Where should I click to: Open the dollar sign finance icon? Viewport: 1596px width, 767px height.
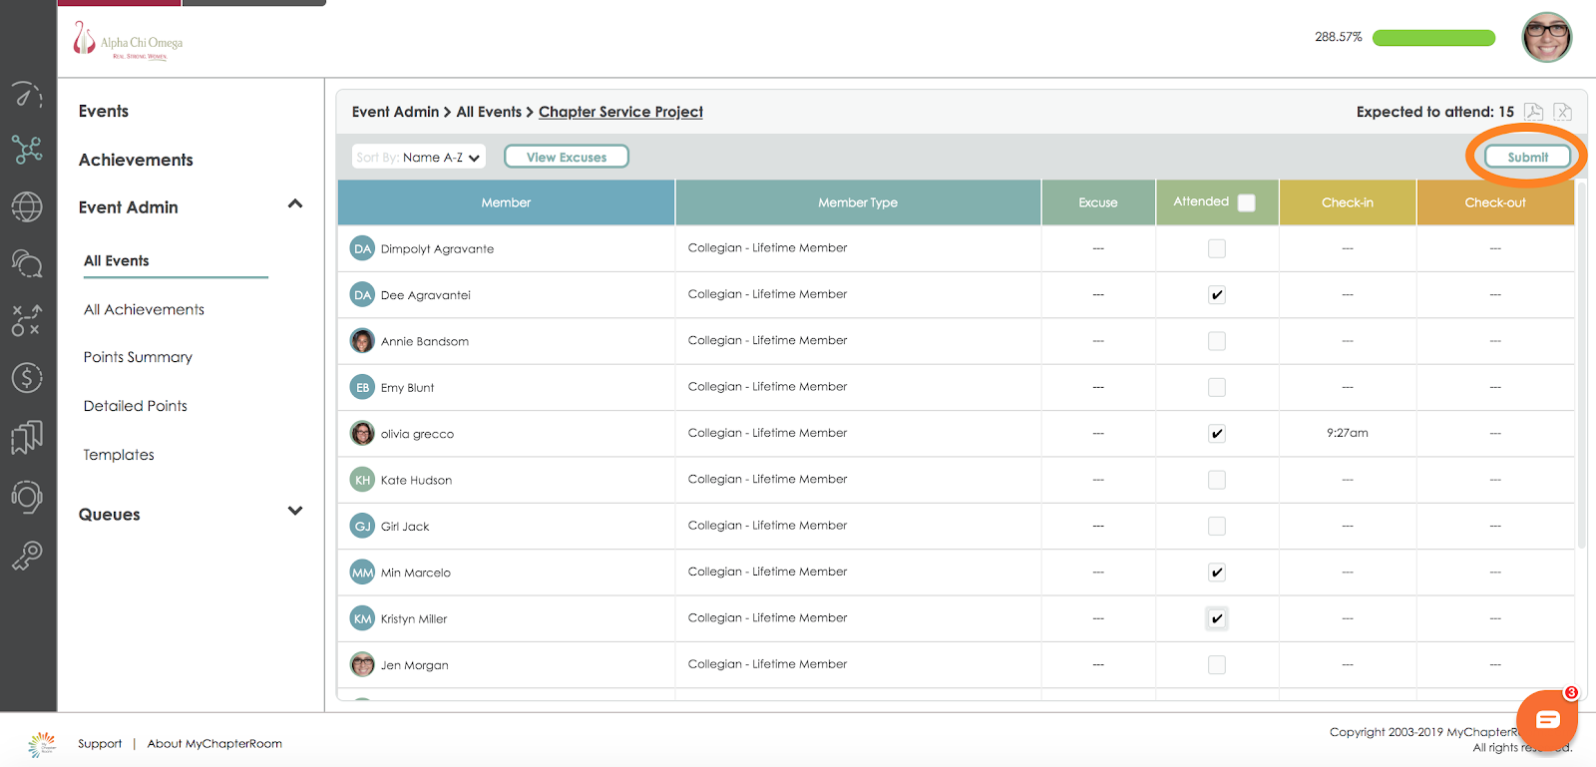(27, 377)
